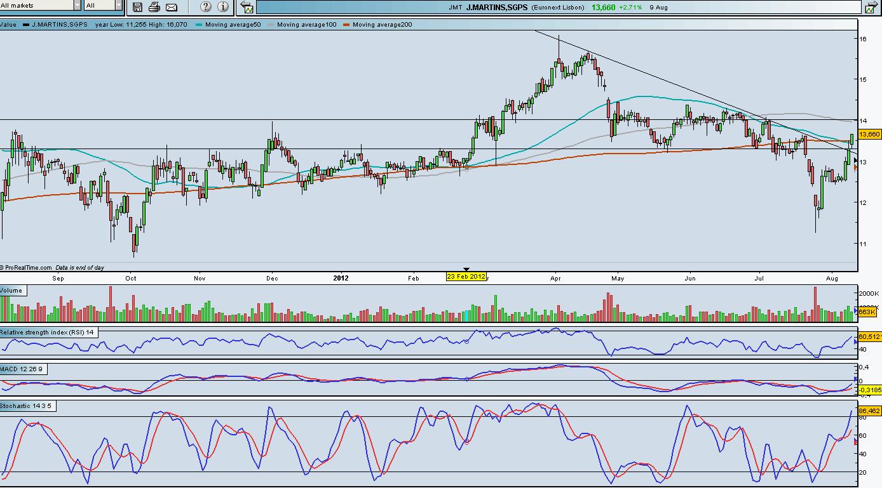Click the 16 price level on axis
The width and height of the screenshot is (882, 488).
(x=864, y=39)
